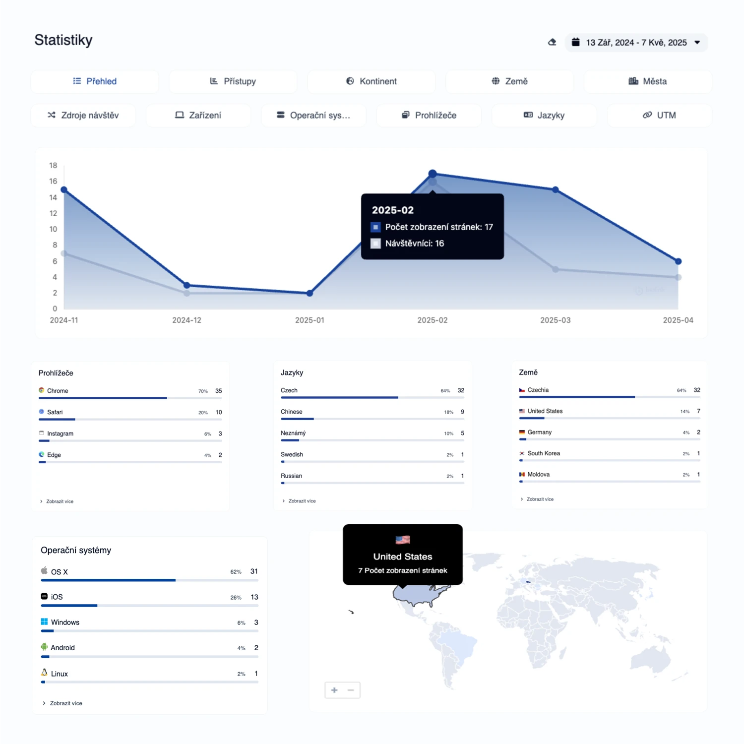Click the Linux penguin icon
Screen dimensions: 744x744
(44, 673)
